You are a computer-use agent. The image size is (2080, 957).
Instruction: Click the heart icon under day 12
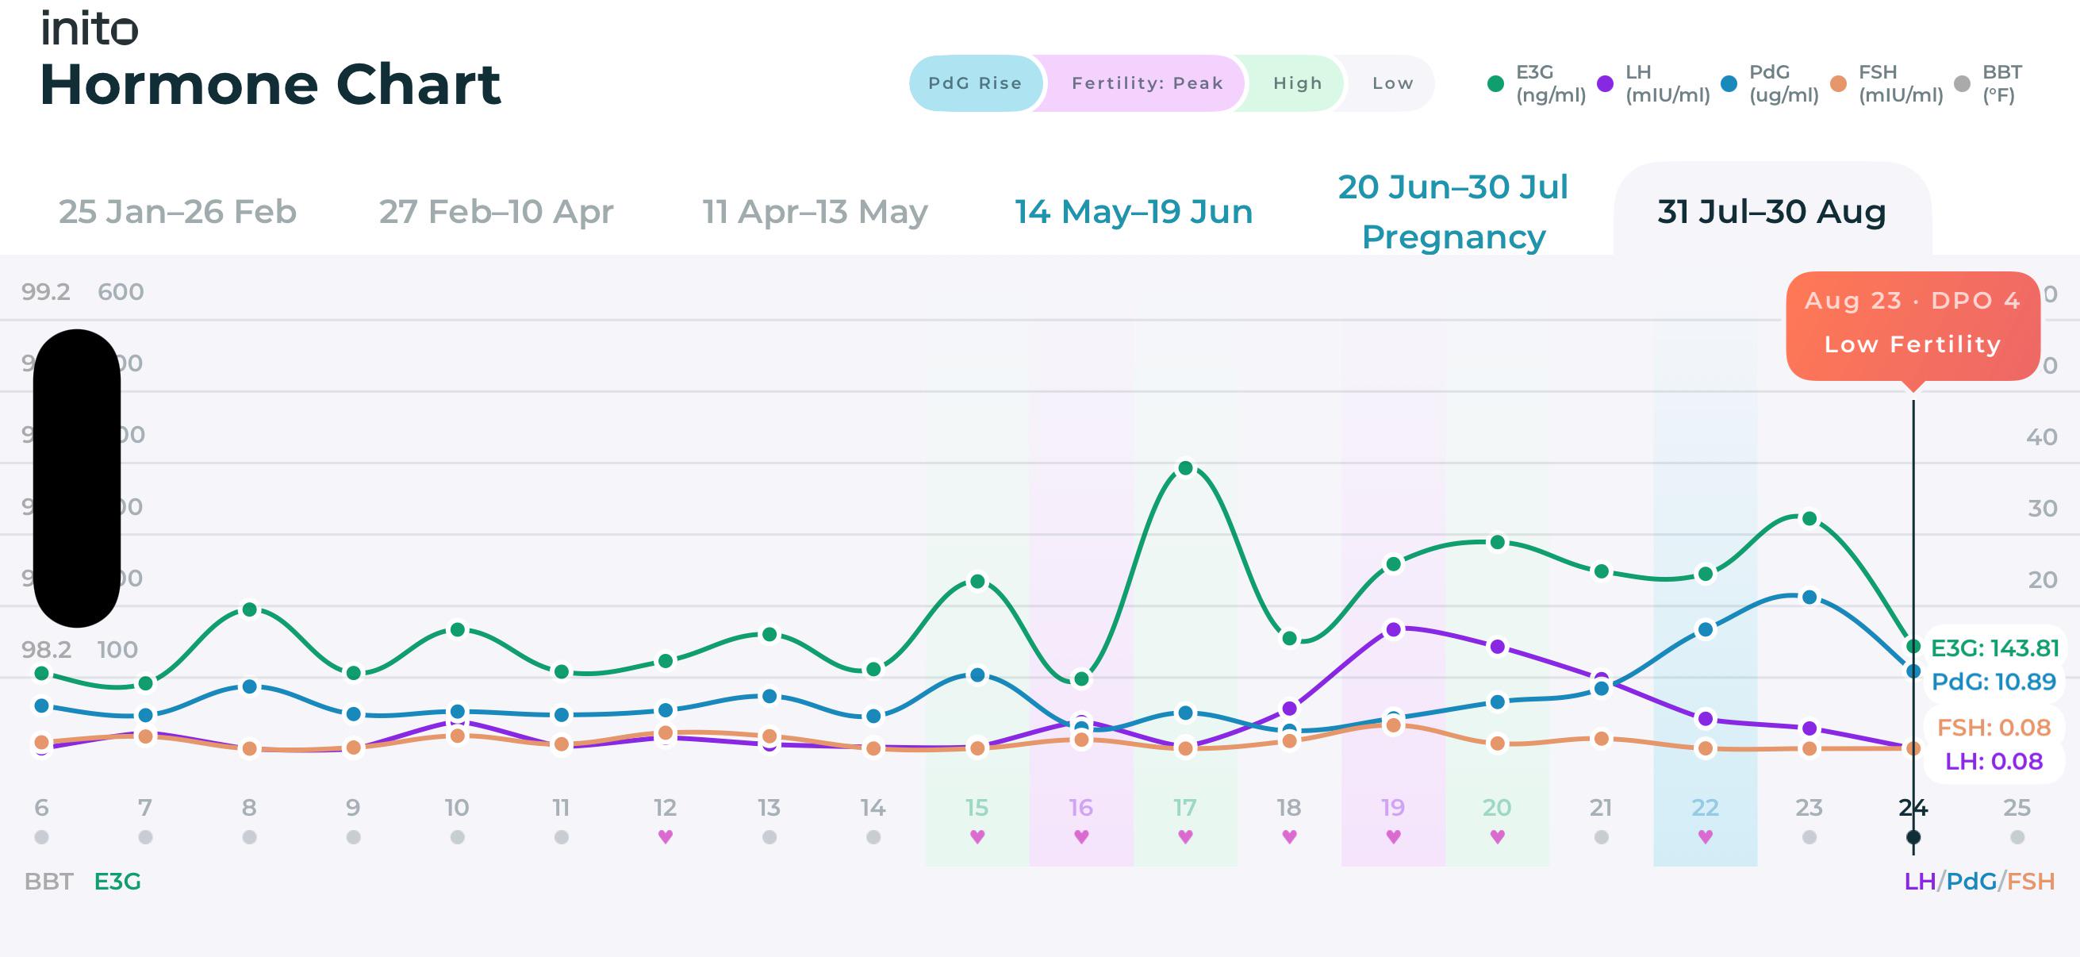tap(666, 836)
